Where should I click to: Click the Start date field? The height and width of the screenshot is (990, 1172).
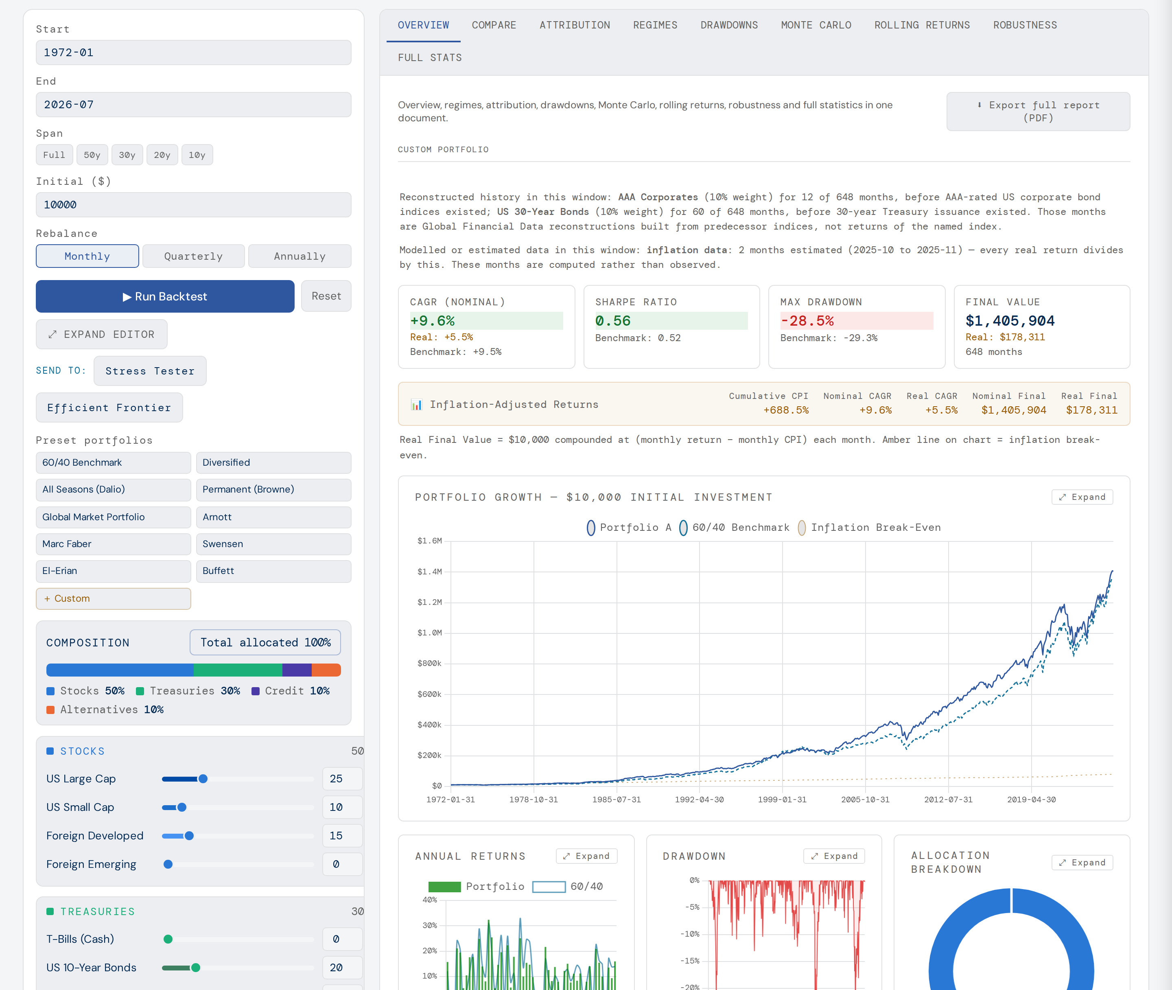194,53
